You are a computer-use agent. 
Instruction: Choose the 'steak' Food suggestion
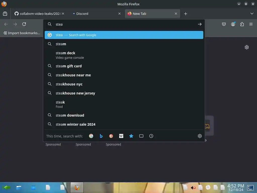click(x=124, y=104)
